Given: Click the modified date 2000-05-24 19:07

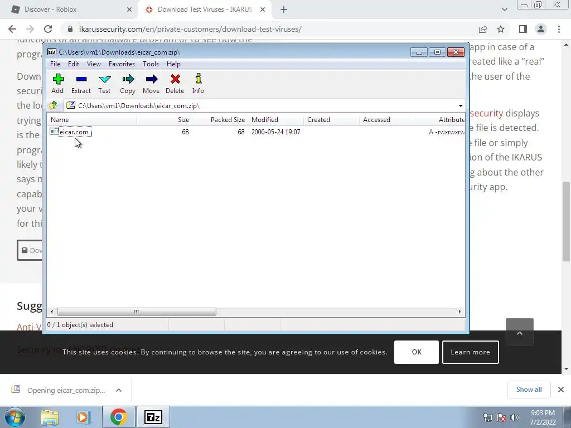Looking at the screenshot, I should point(275,132).
